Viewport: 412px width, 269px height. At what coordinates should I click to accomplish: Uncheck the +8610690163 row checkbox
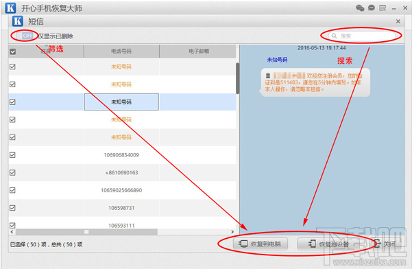pyautogui.click(x=12, y=172)
